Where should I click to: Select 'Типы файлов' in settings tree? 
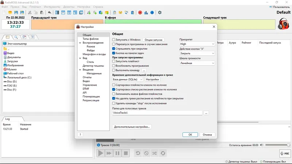point(91,39)
